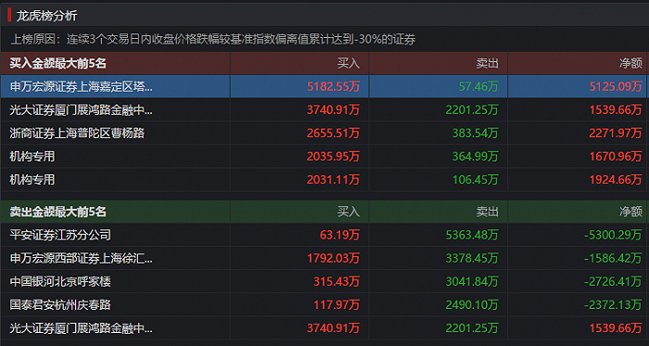The height and width of the screenshot is (346, 649).
Task: Click 2201.25万 in the top sellers list
Action: click(x=472, y=328)
